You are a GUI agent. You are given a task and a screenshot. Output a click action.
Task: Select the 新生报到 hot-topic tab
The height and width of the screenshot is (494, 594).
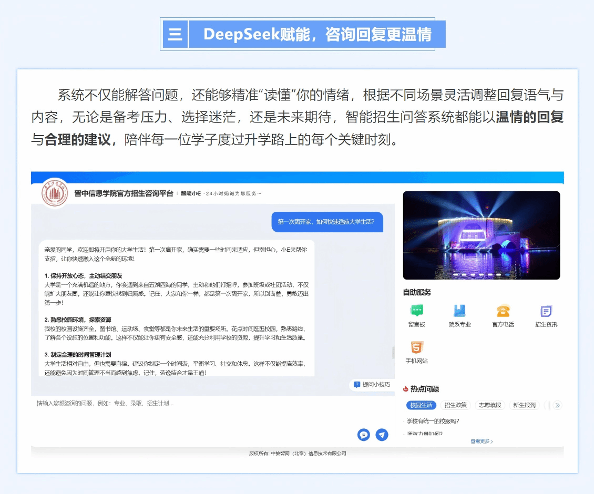click(524, 405)
